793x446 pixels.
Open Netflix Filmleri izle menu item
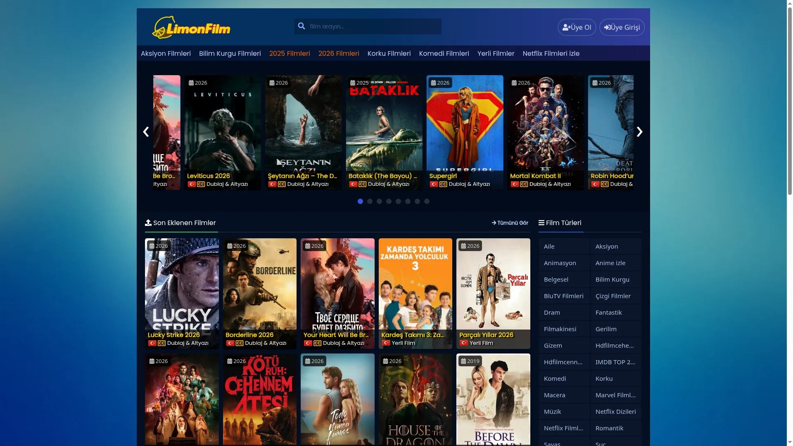[x=551, y=53]
